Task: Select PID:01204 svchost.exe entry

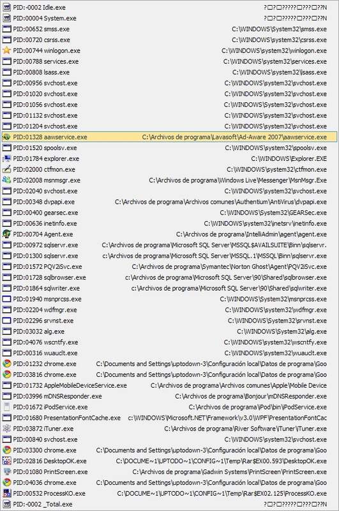Action: [169, 126]
